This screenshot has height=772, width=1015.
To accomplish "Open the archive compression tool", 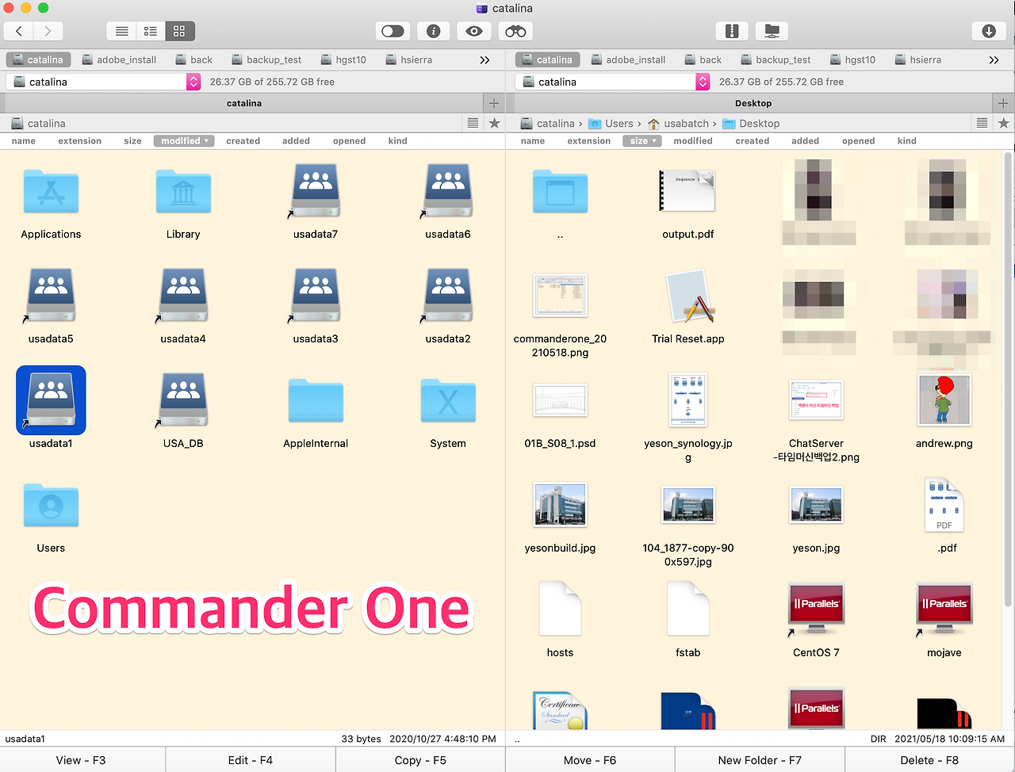I will (x=731, y=30).
